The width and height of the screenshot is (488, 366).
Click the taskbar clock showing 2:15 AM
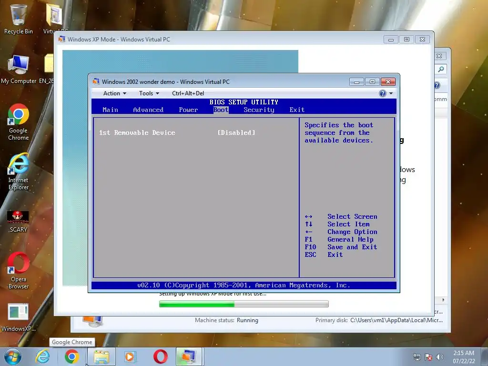click(464, 357)
